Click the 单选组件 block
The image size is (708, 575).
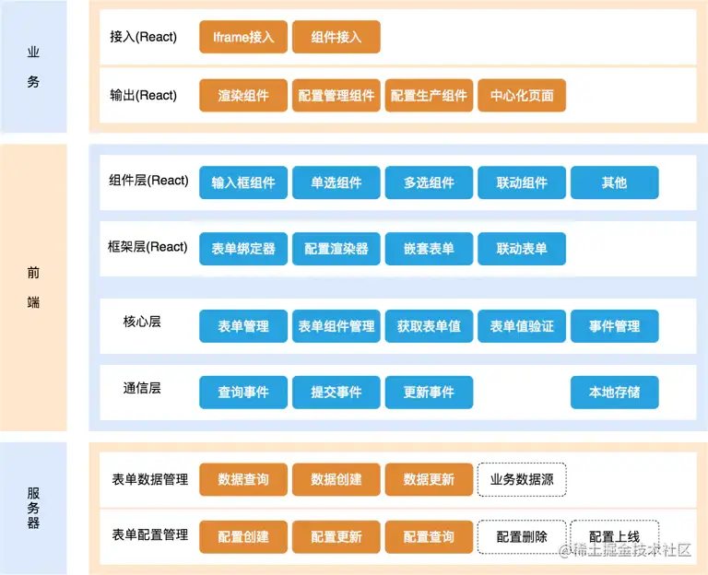[336, 182]
